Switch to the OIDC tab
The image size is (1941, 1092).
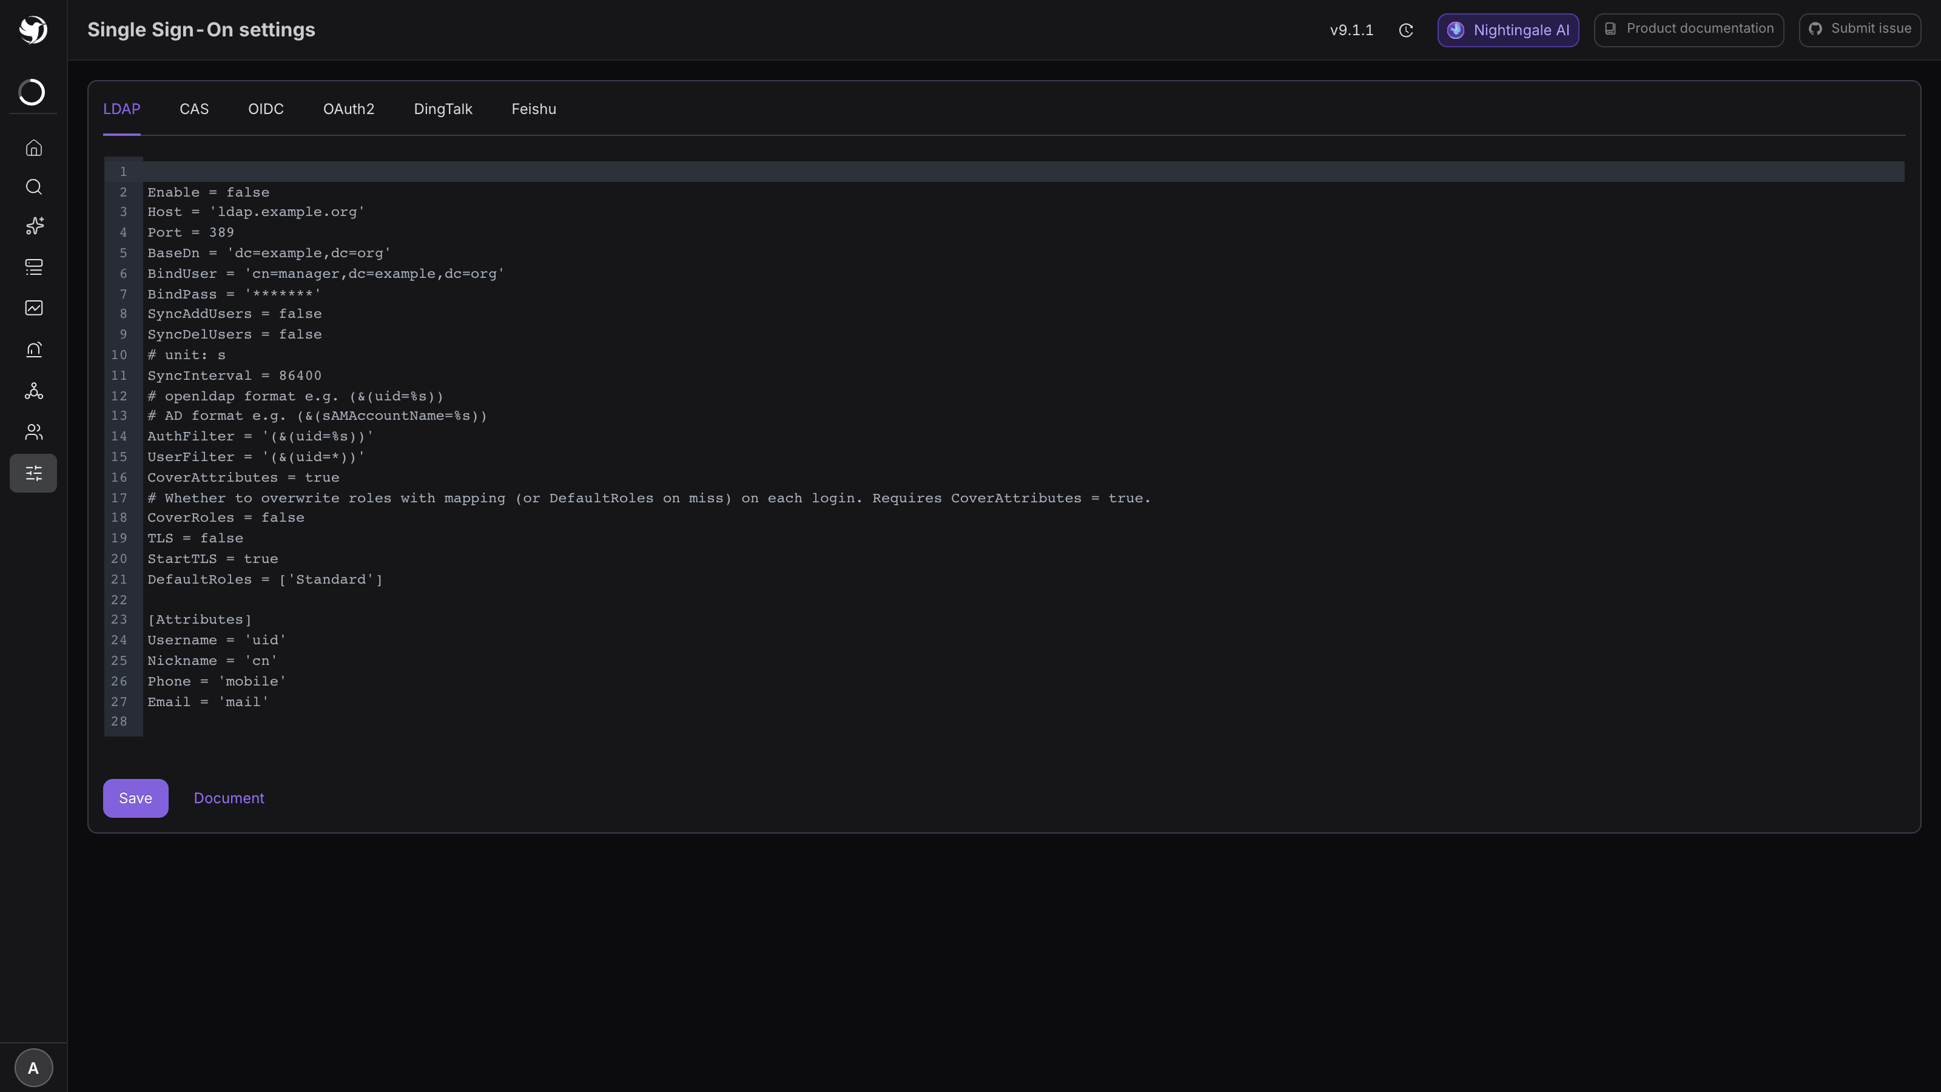coord(266,109)
